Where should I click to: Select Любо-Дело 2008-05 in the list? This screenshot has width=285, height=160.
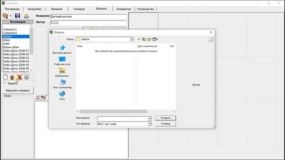(16, 65)
